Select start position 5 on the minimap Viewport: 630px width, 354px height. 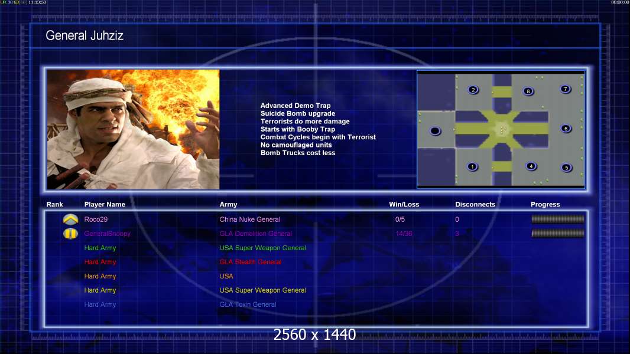coord(567,168)
